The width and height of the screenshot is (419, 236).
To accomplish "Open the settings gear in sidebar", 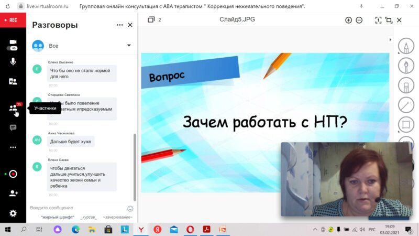I will tap(13, 213).
